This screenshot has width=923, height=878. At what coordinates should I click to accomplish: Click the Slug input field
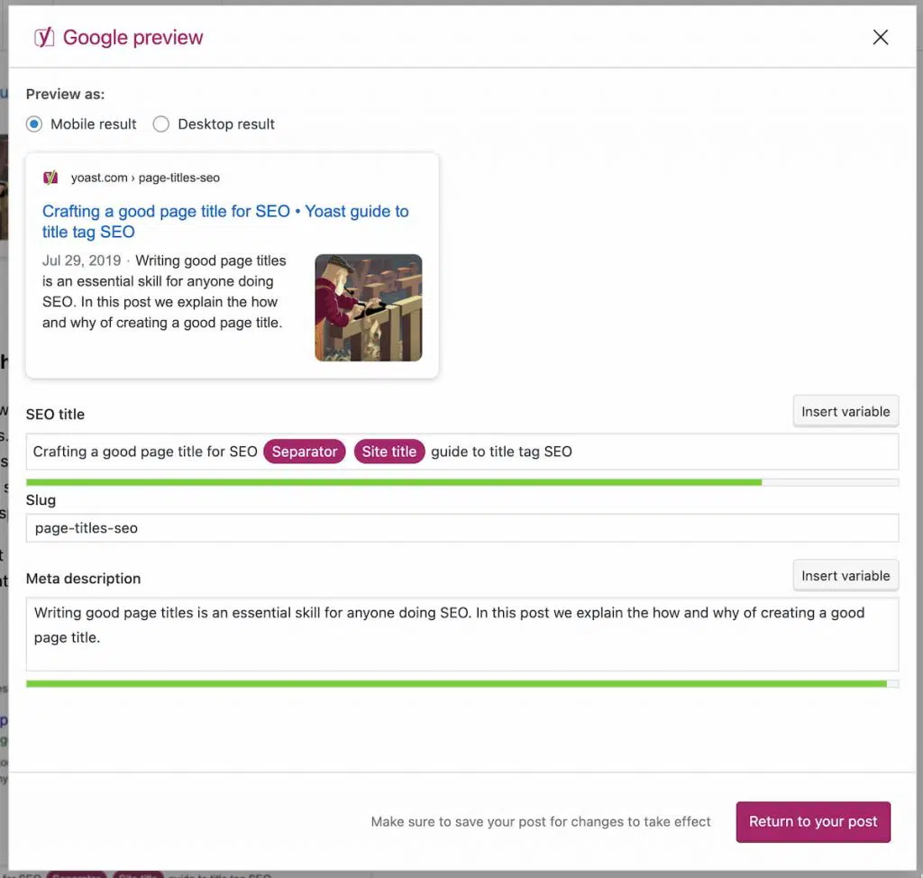click(x=461, y=528)
